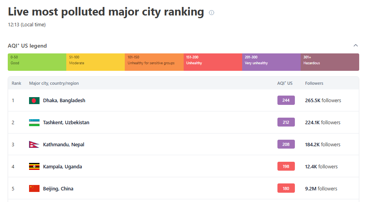Viewport: 365px width, 202px height.
Task: View Beijing, China air quality
Action: pos(58,189)
